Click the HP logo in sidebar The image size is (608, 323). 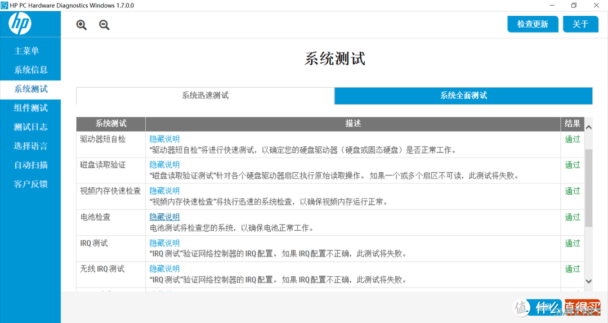[x=20, y=23]
